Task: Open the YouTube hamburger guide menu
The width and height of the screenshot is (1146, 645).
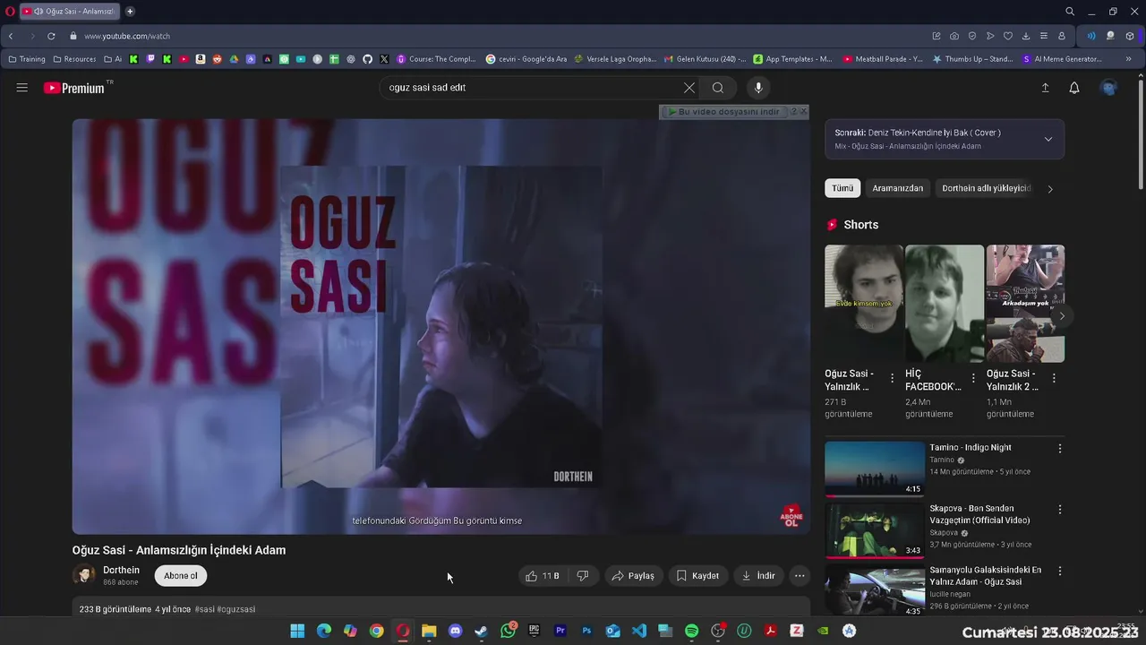Action: [x=21, y=88]
